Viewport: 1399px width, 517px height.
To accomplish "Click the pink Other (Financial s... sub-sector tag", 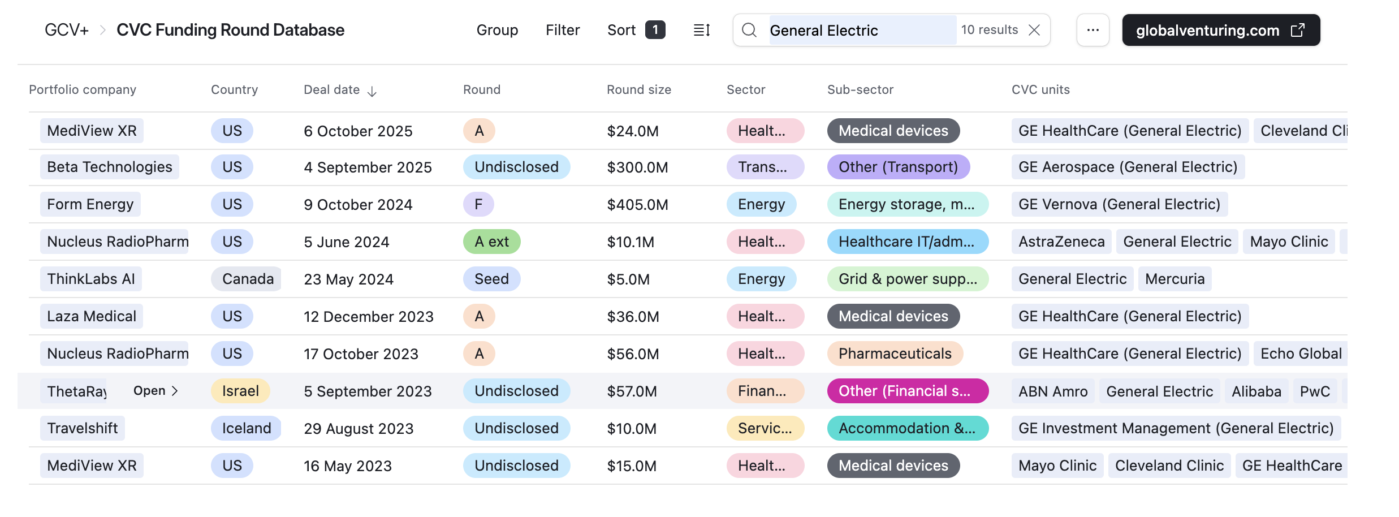I will [x=907, y=391].
